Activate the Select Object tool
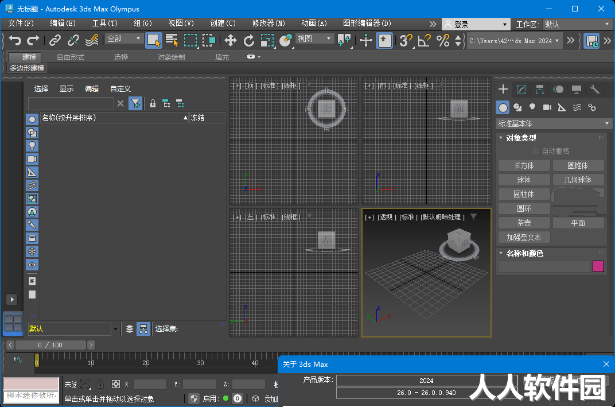Image resolution: width=615 pixels, height=407 pixels. tap(153, 40)
